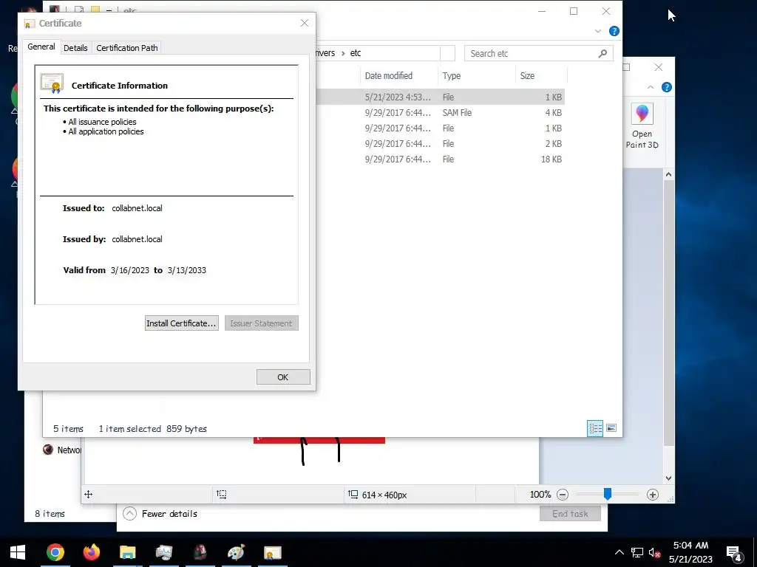The width and height of the screenshot is (757, 567).
Task: Open the notification action center
Action: pyautogui.click(x=734, y=552)
